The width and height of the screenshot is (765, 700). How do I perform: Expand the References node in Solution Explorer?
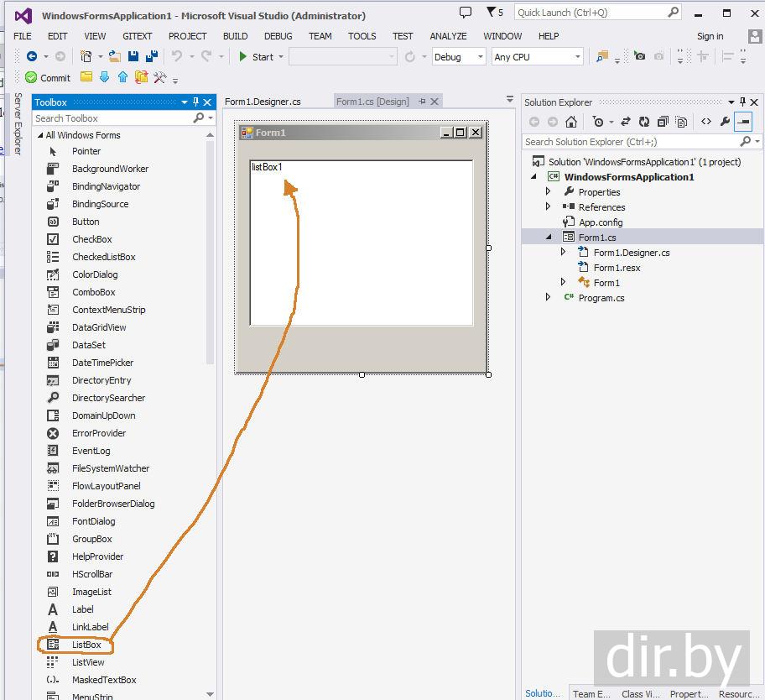[549, 207]
